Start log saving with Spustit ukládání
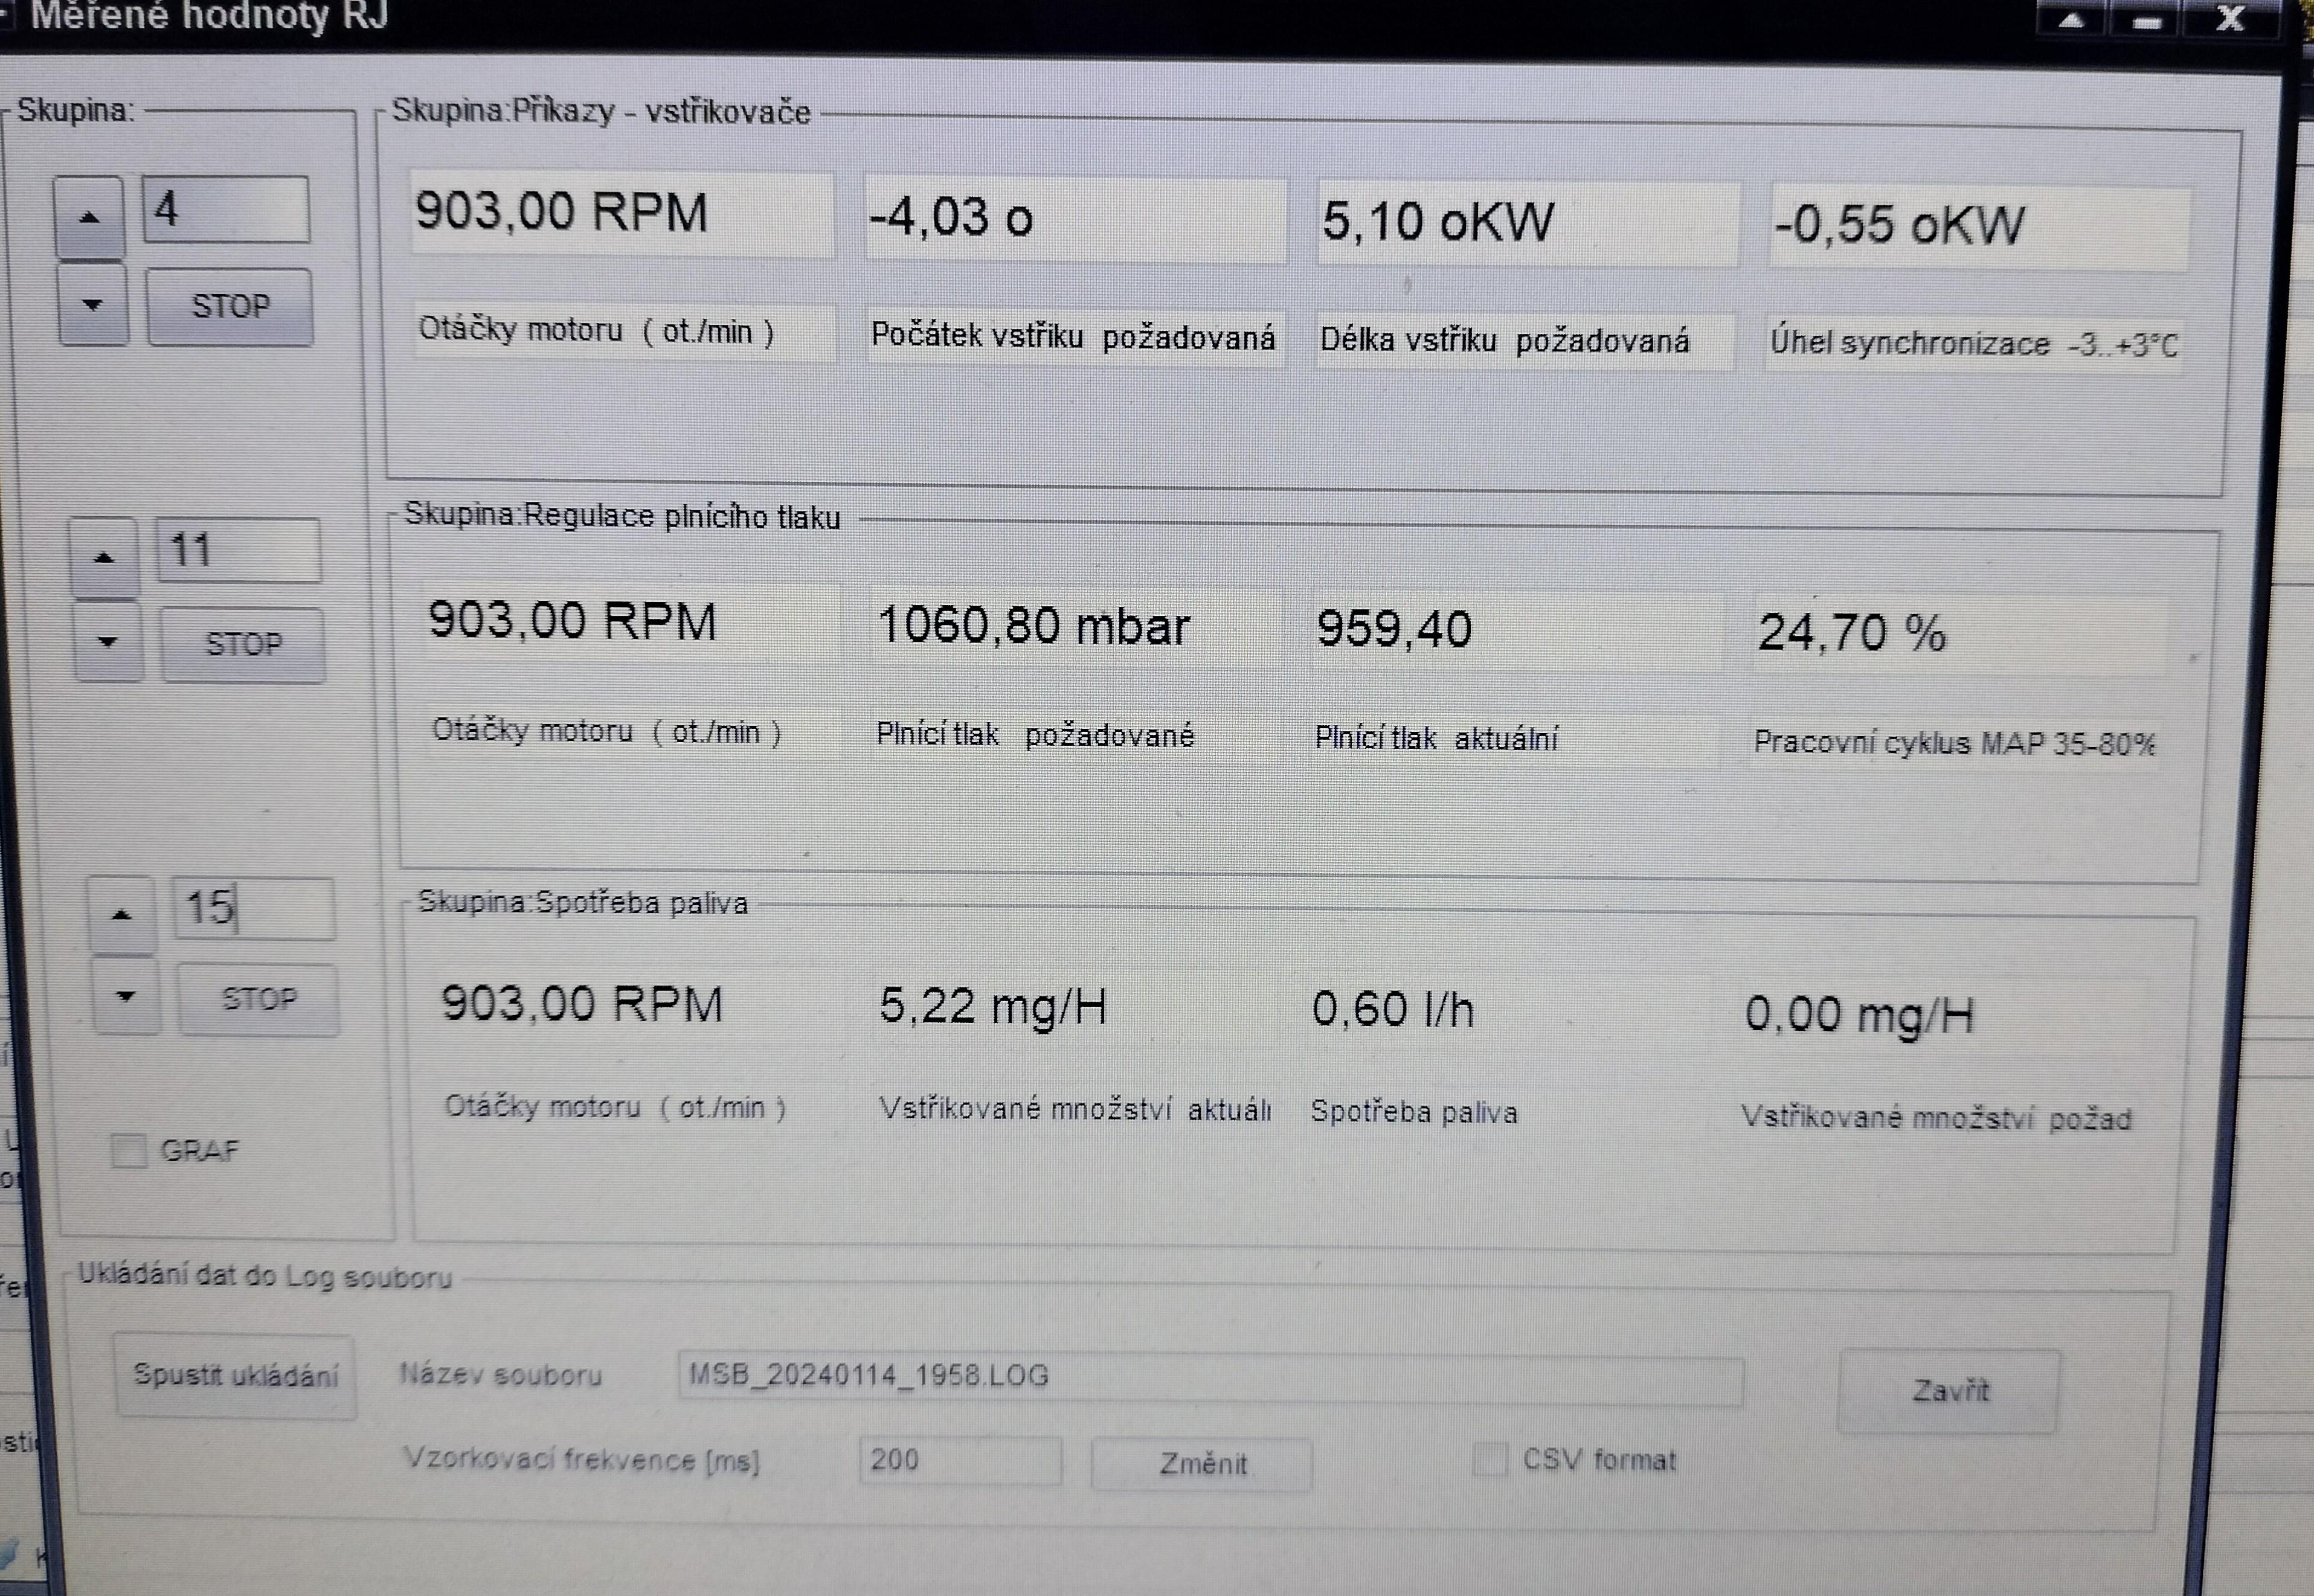This screenshot has width=2314, height=1596. click(x=235, y=1376)
